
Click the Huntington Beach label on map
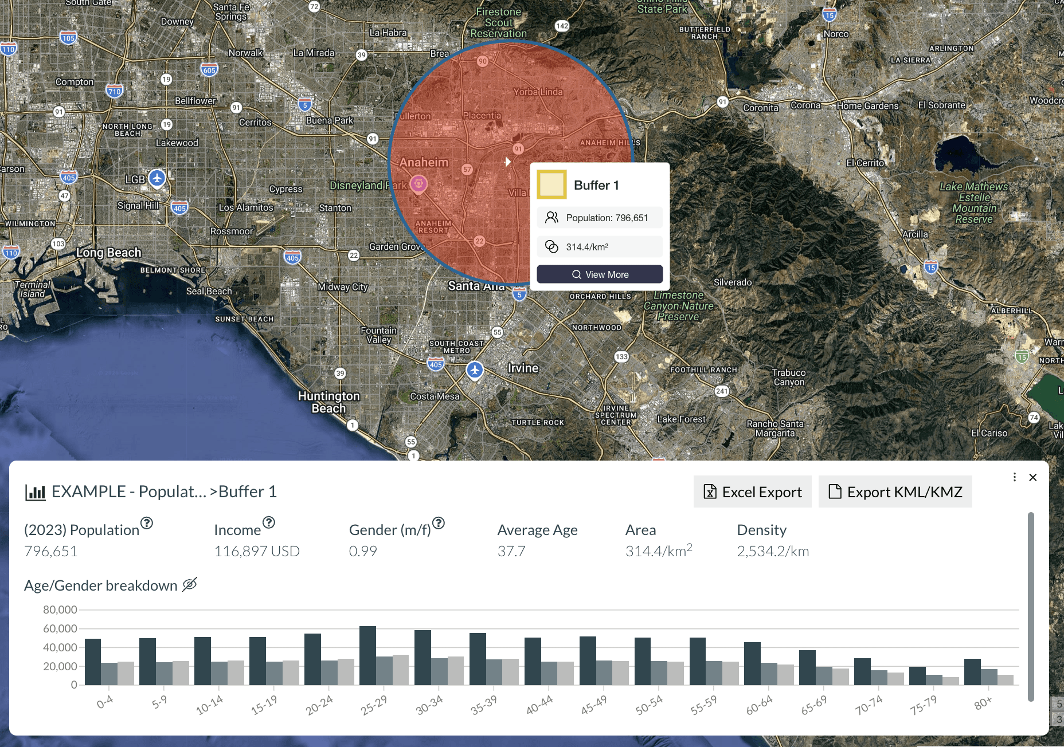(328, 402)
